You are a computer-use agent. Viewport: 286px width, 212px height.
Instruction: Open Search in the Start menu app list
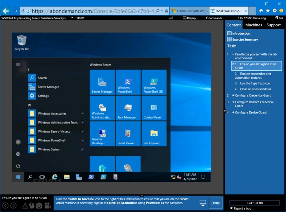click(x=56, y=78)
